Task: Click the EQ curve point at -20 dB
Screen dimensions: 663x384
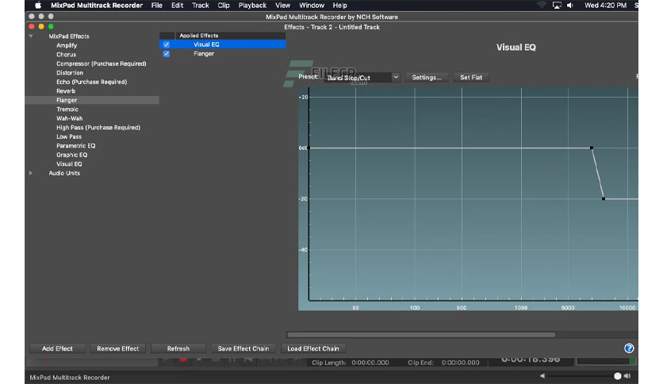Action: pyautogui.click(x=604, y=199)
